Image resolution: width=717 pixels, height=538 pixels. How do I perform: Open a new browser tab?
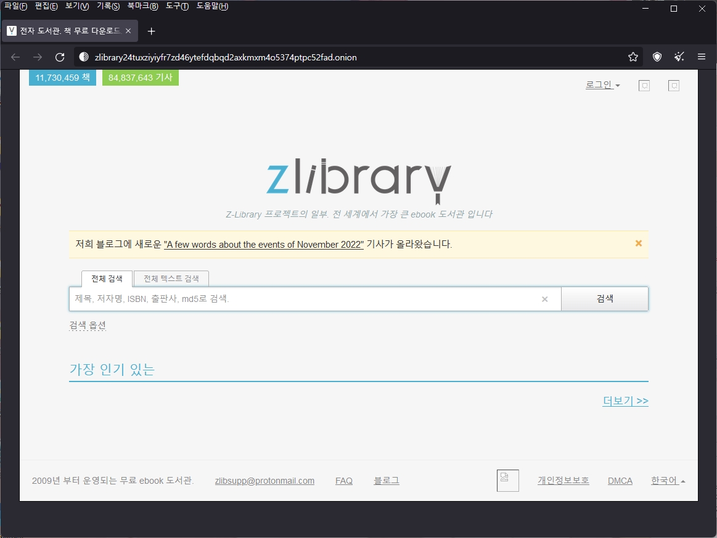point(152,31)
